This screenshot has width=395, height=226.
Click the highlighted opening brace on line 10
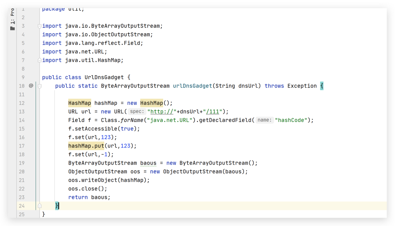(x=322, y=86)
